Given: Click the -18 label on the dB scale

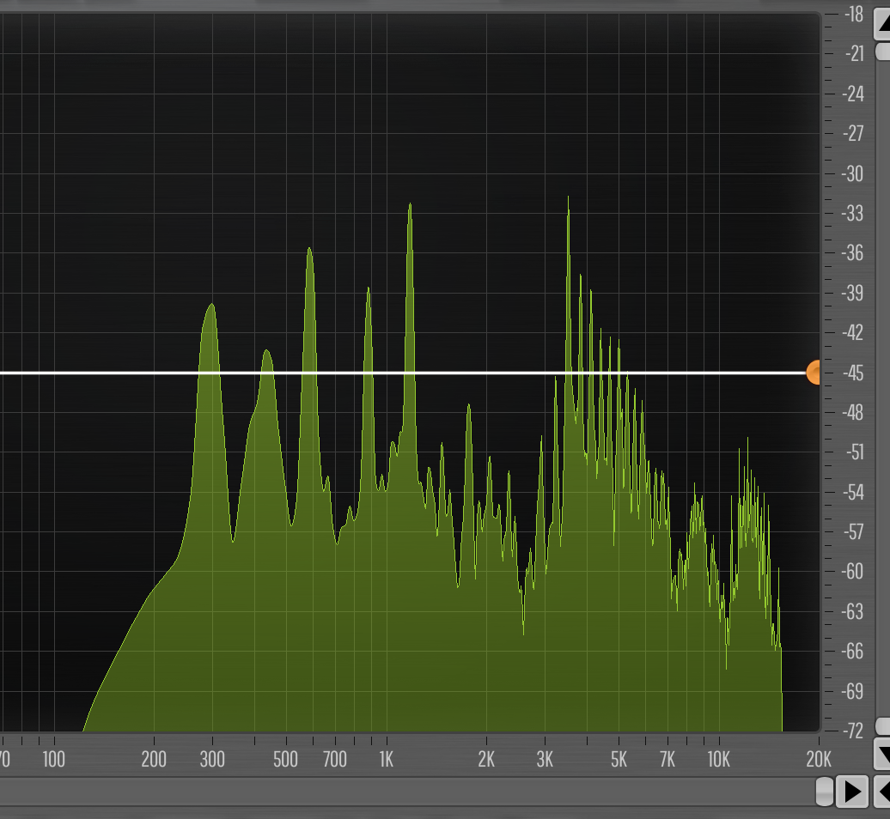Looking at the screenshot, I should [x=853, y=14].
